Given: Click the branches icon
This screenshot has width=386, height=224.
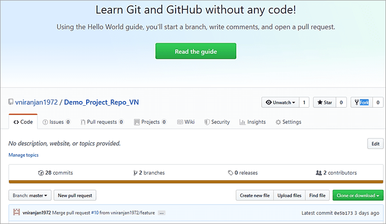Looking at the screenshot, I should [135, 173].
